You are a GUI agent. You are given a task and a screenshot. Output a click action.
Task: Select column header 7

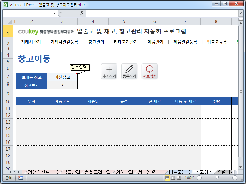tap(185, 21)
